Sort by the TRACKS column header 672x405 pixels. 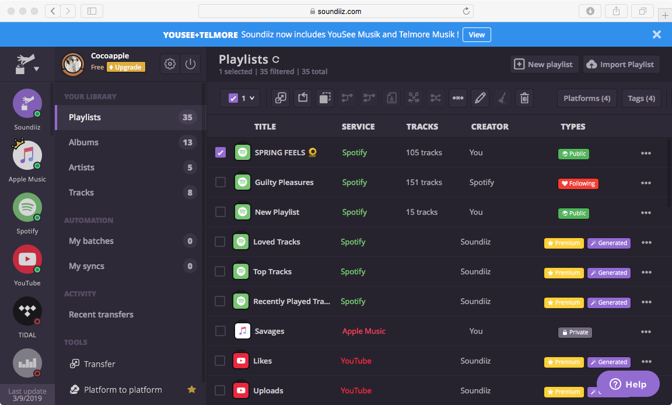click(422, 127)
